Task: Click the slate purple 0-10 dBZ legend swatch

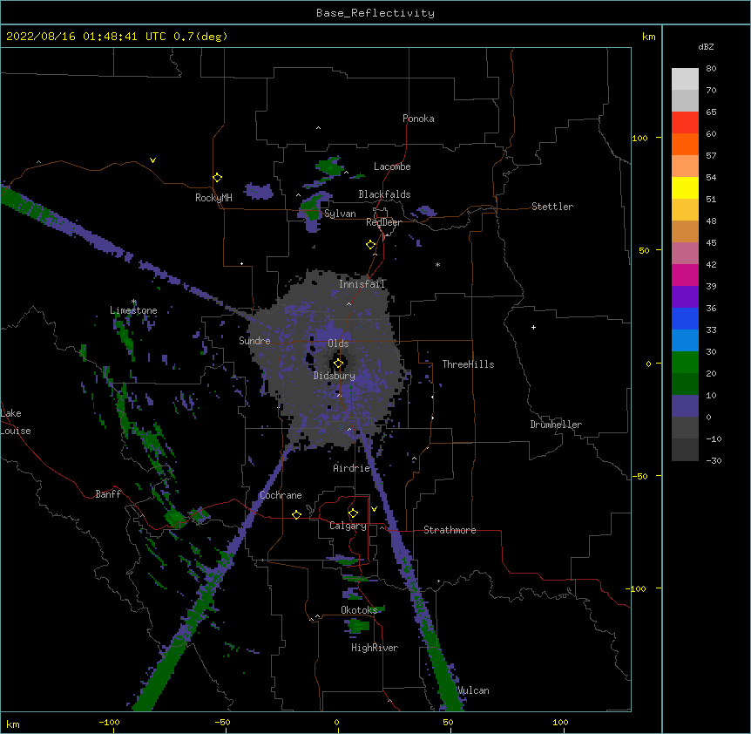Action: (x=685, y=406)
